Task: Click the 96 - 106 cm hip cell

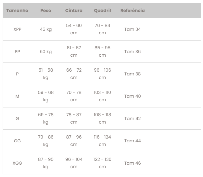Action: (103, 74)
